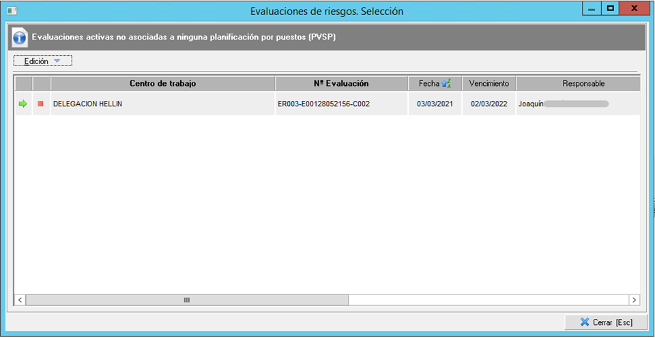This screenshot has width=655, height=338.
Task: Click the Responsable column header
Action: [x=583, y=84]
